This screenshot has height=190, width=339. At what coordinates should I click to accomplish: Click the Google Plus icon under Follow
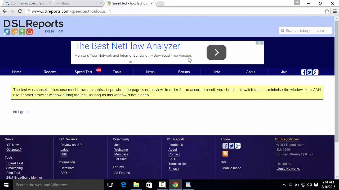click(238, 146)
